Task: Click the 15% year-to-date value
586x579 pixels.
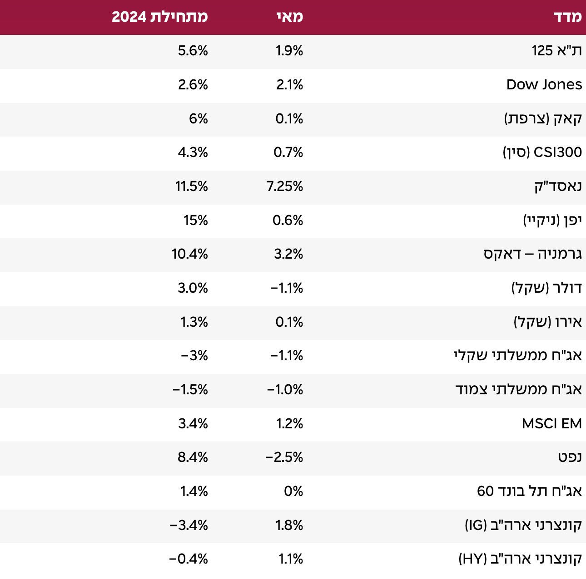Action: click(196, 221)
